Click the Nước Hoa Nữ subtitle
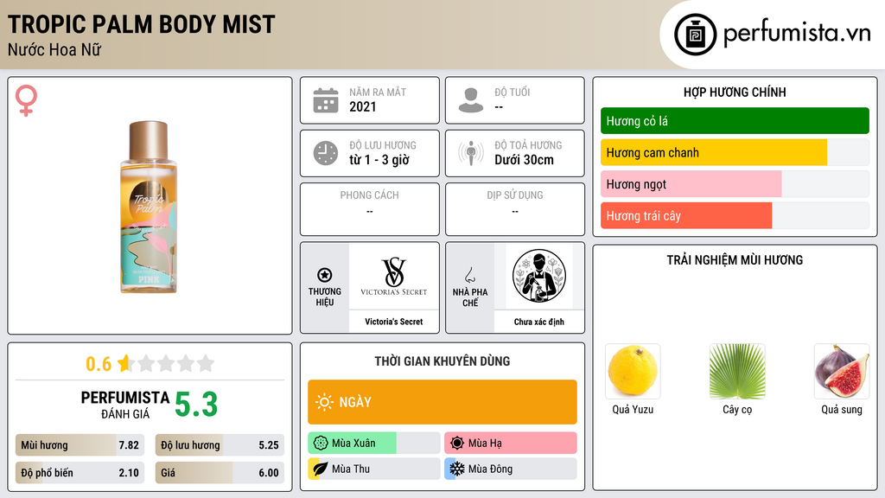 pos(54,49)
